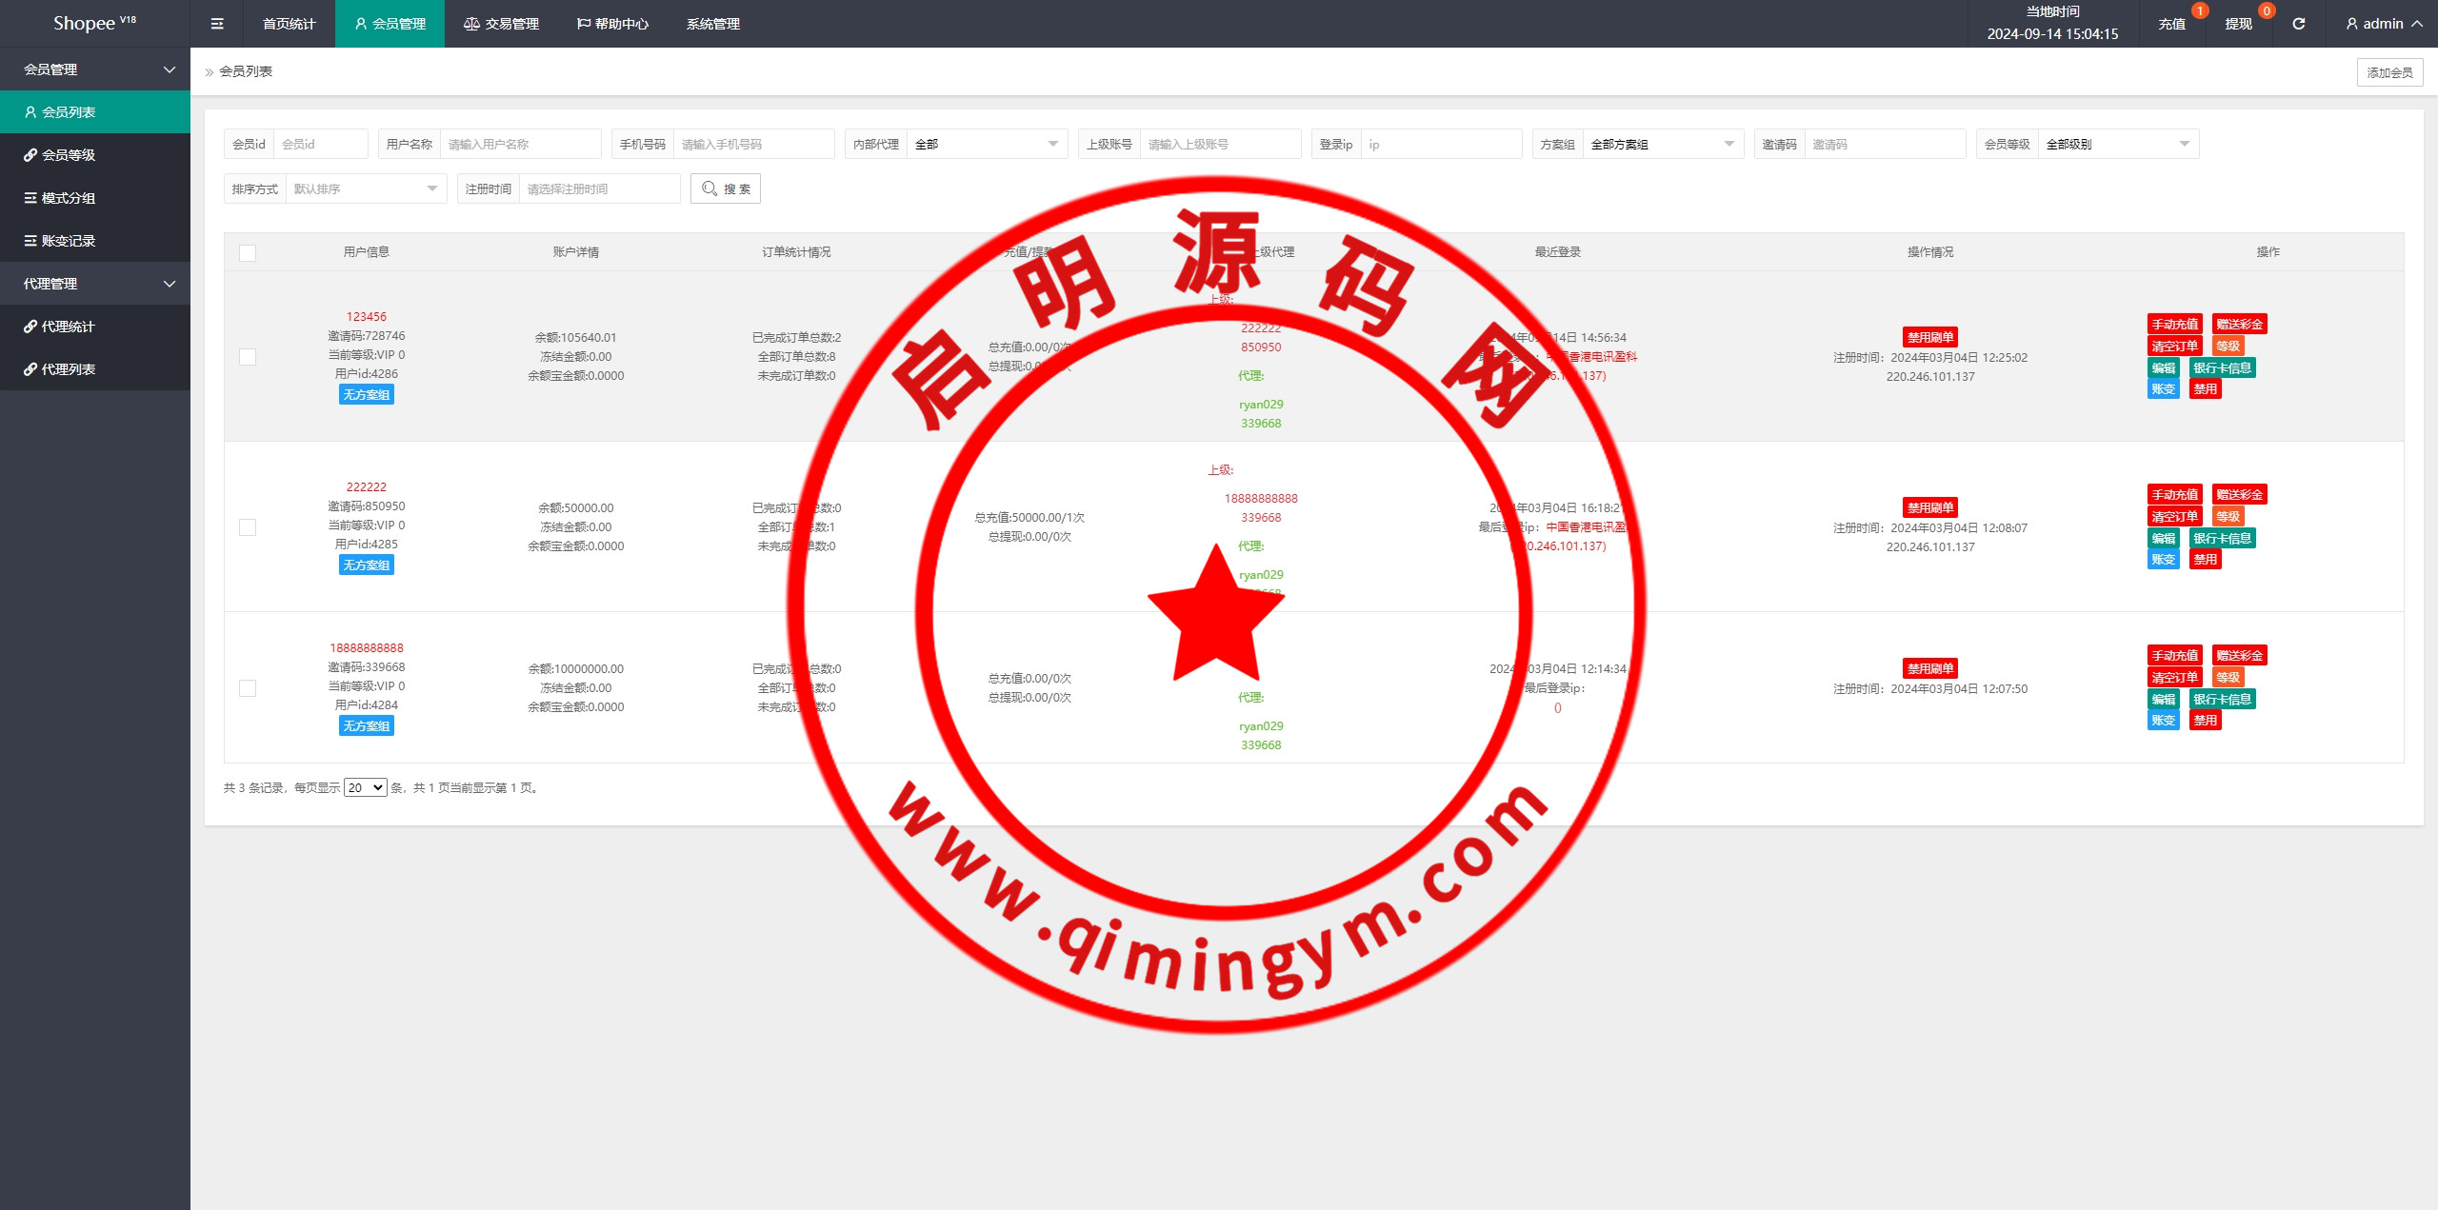The width and height of the screenshot is (2438, 1210).
Task: Collapse the 代理管理 sidebar section
Action: click(95, 284)
